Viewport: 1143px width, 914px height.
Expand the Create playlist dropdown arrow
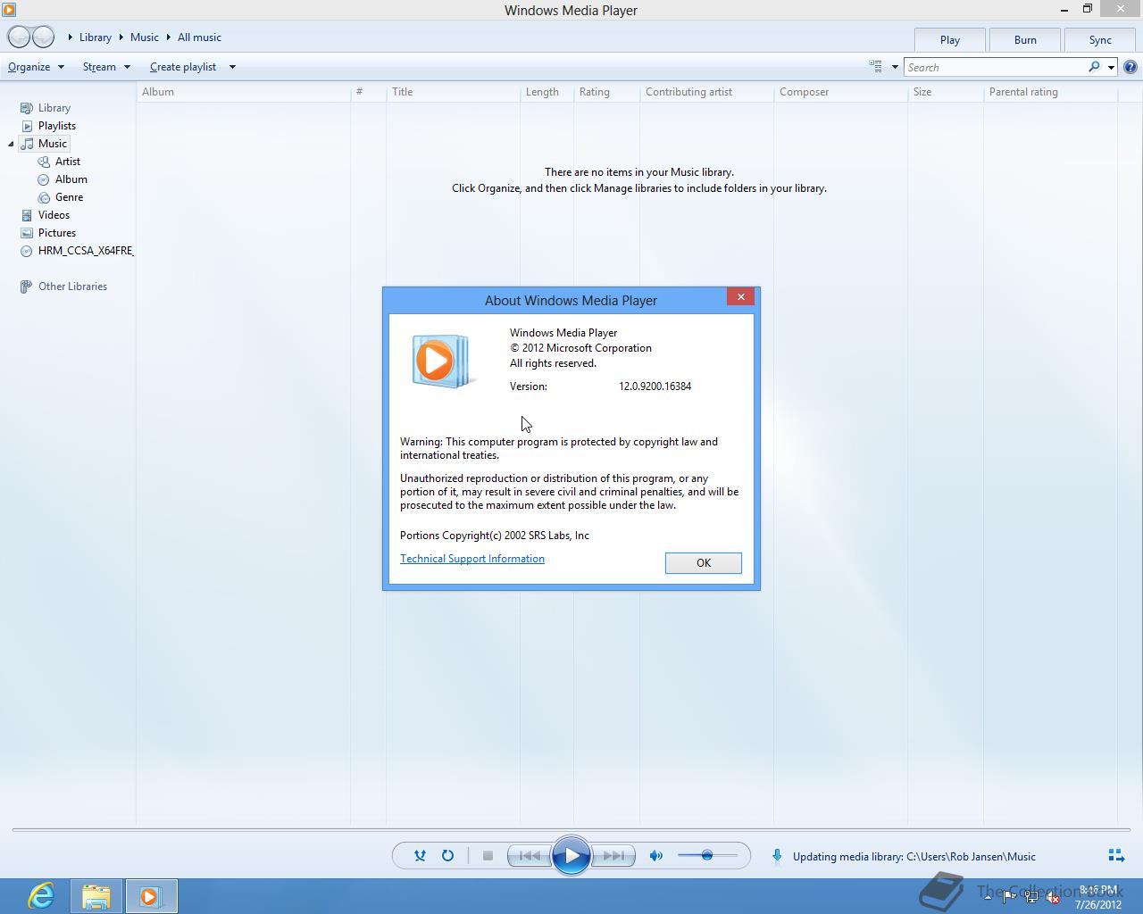click(232, 67)
